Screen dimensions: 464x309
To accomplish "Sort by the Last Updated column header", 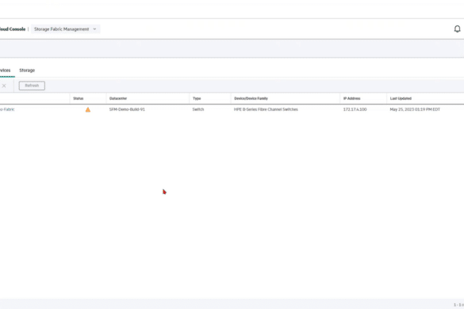I will (401, 98).
